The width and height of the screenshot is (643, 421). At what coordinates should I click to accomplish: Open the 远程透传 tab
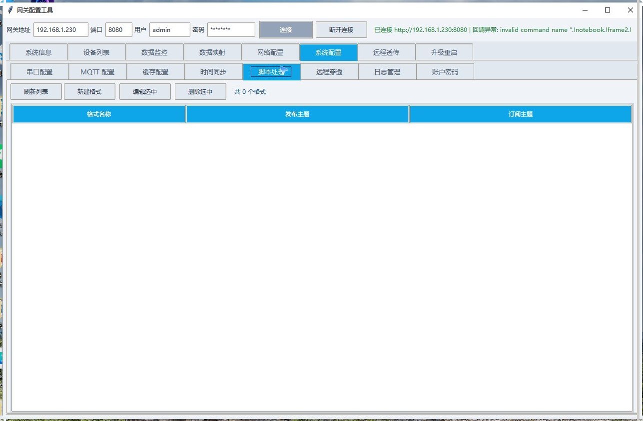tap(386, 52)
